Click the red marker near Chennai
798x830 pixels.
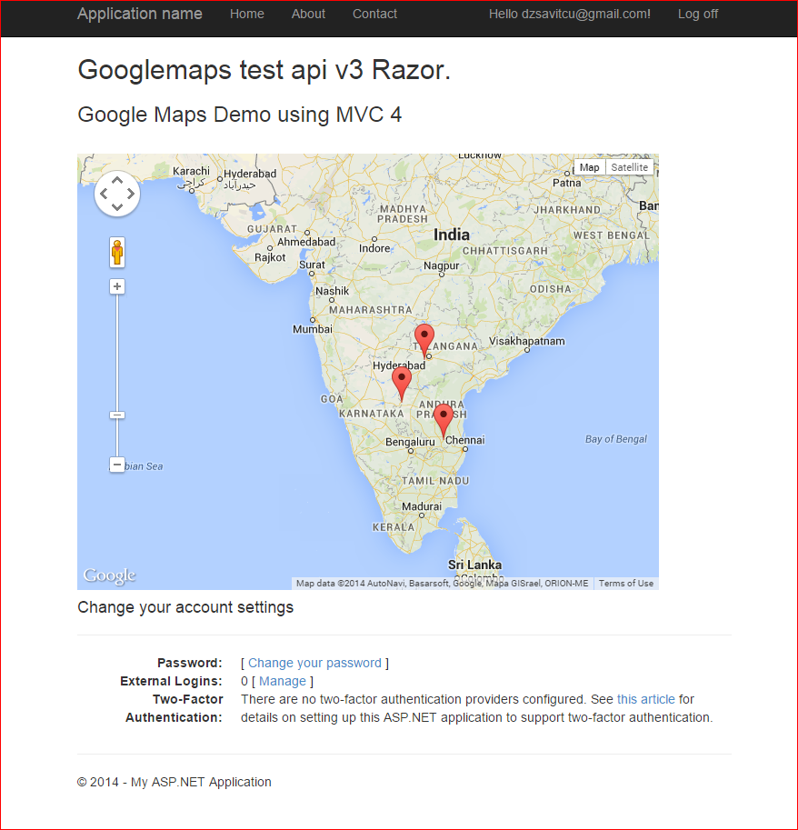coord(444,419)
